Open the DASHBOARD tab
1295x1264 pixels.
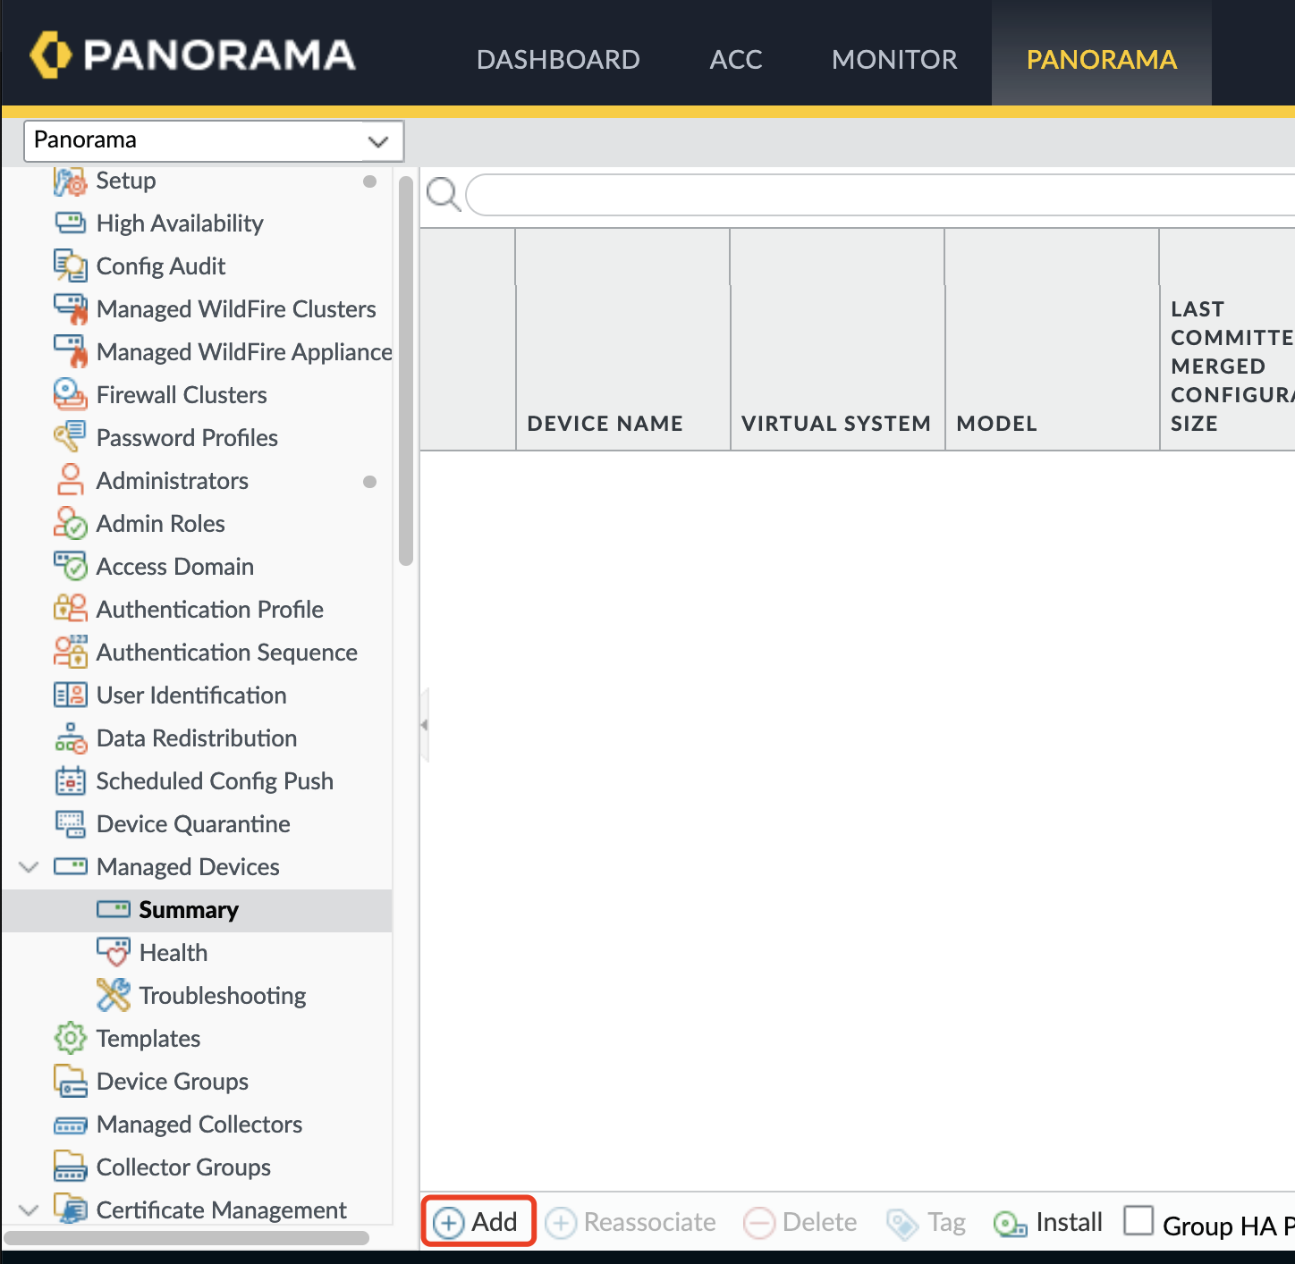[x=558, y=59]
